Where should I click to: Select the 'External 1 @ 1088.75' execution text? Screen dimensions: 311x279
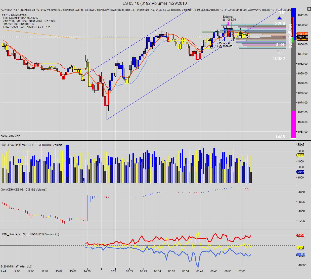coord(228,18)
